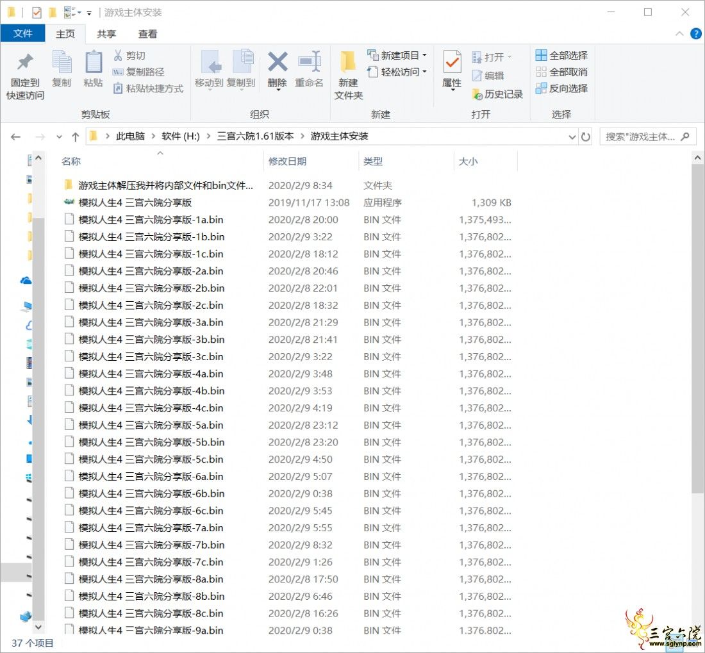Switch to the Home (主页) tab
Viewport: 705px width, 653px height.
point(65,34)
